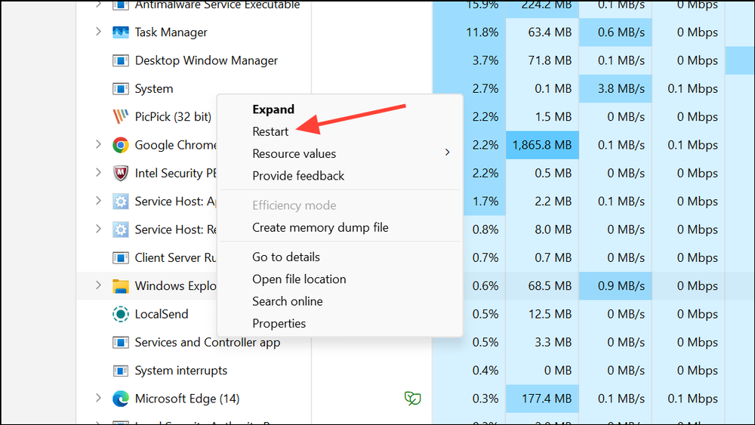Viewport: 755px width, 425px height.
Task: Click the 0.6 MB/s disk cell
Action: coord(615,32)
